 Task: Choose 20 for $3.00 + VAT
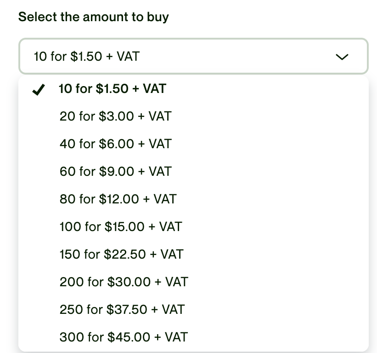[x=115, y=116]
